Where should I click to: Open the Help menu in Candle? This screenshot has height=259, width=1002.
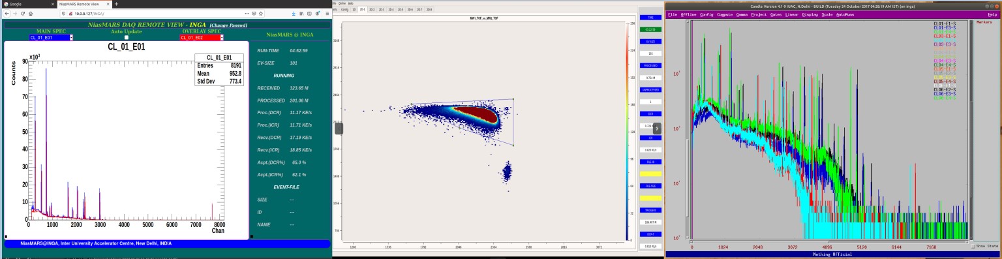(x=992, y=14)
